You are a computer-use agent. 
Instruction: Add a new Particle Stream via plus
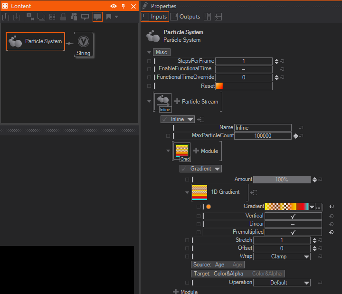177,102
